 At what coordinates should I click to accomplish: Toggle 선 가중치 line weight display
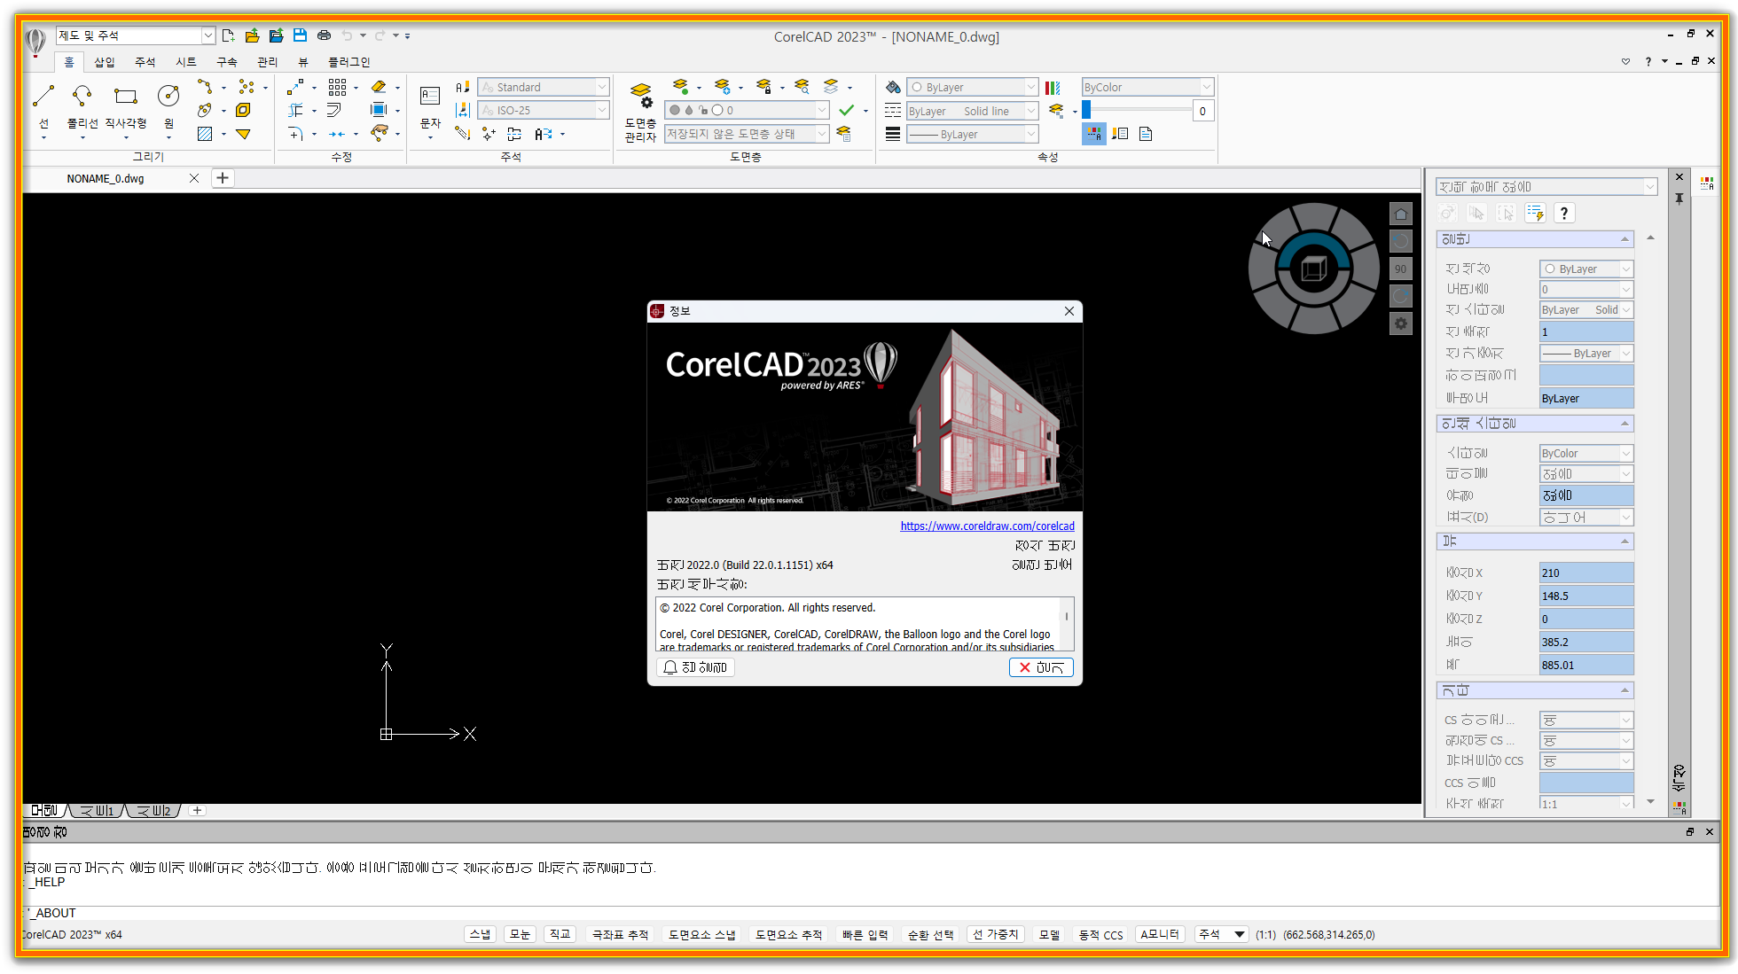click(996, 934)
